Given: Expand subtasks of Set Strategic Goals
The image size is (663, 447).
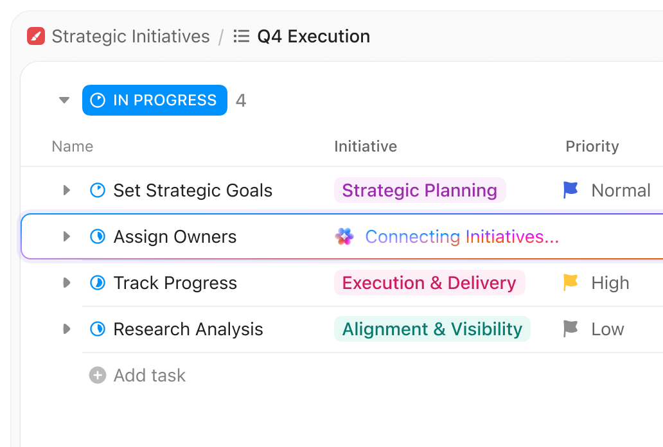Looking at the screenshot, I should (66, 190).
